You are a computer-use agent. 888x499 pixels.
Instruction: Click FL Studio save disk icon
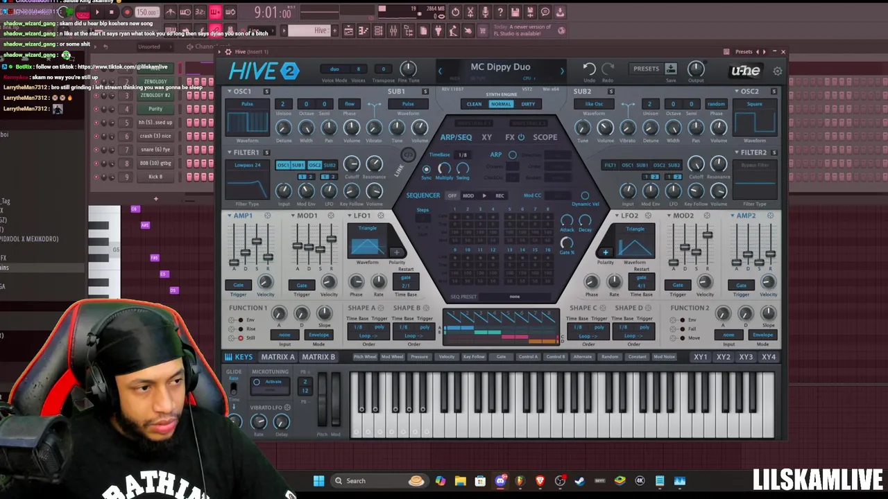(x=515, y=12)
